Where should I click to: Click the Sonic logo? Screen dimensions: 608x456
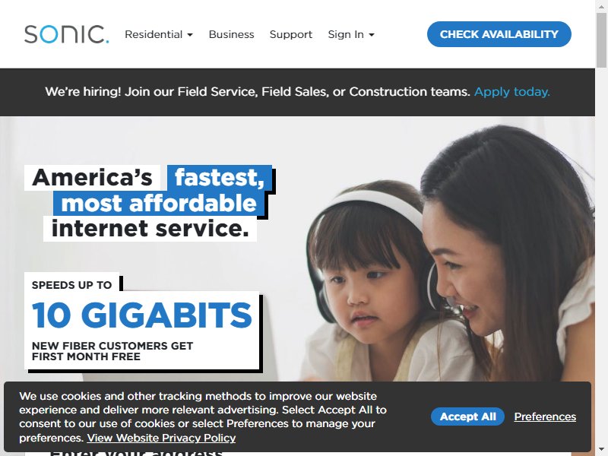(x=67, y=34)
